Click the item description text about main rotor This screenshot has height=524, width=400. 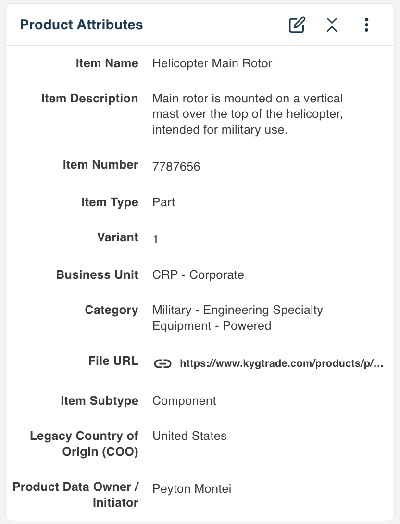tap(248, 114)
